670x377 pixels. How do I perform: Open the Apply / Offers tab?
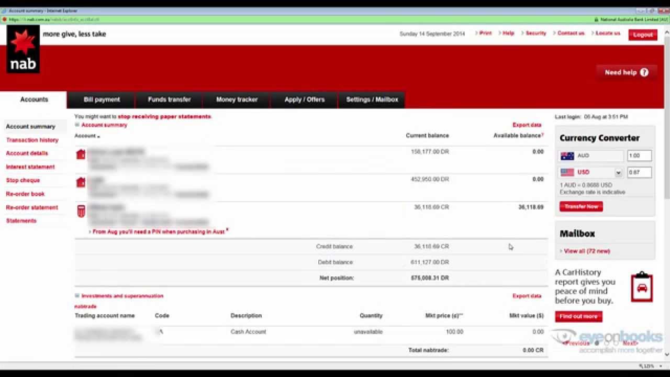pyautogui.click(x=305, y=99)
